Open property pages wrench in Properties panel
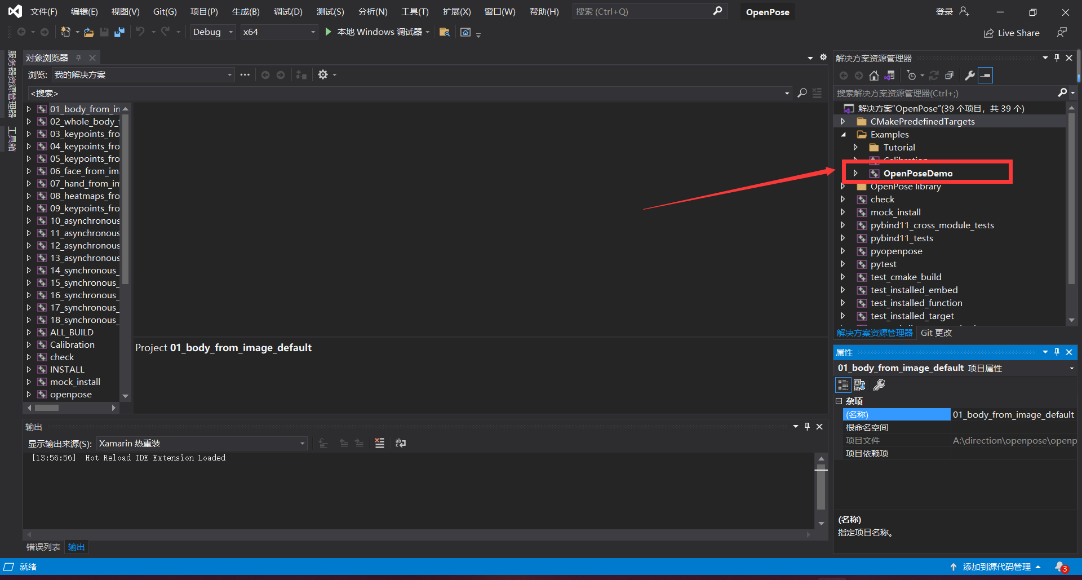Image resolution: width=1082 pixels, height=580 pixels. click(x=879, y=385)
